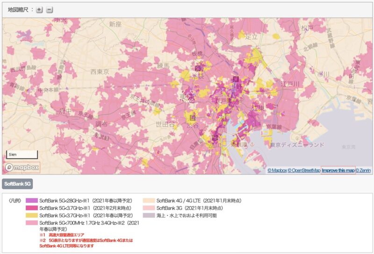This screenshot has height=254, width=374.
Task: Click the 松戸 map label
Action: (x=307, y=28)
